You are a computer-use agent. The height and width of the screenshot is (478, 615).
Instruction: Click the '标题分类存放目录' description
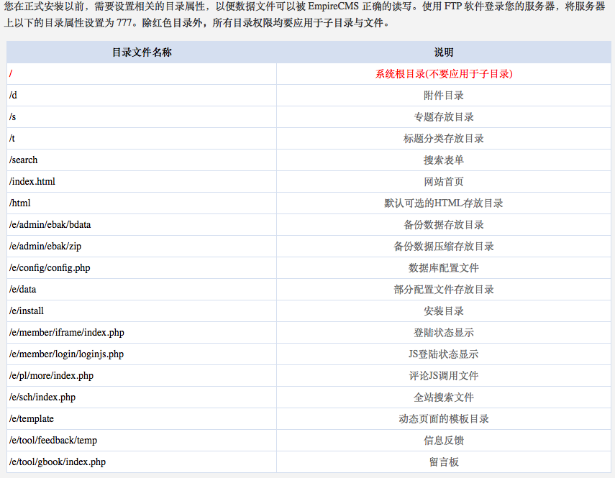(444, 138)
